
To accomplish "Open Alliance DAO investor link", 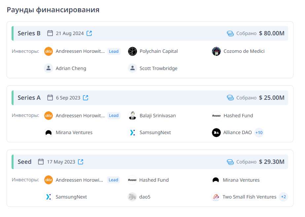I will click(238, 132).
